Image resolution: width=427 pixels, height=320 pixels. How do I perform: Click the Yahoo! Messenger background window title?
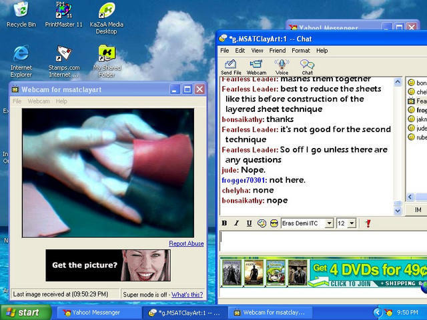click(328, 28)
